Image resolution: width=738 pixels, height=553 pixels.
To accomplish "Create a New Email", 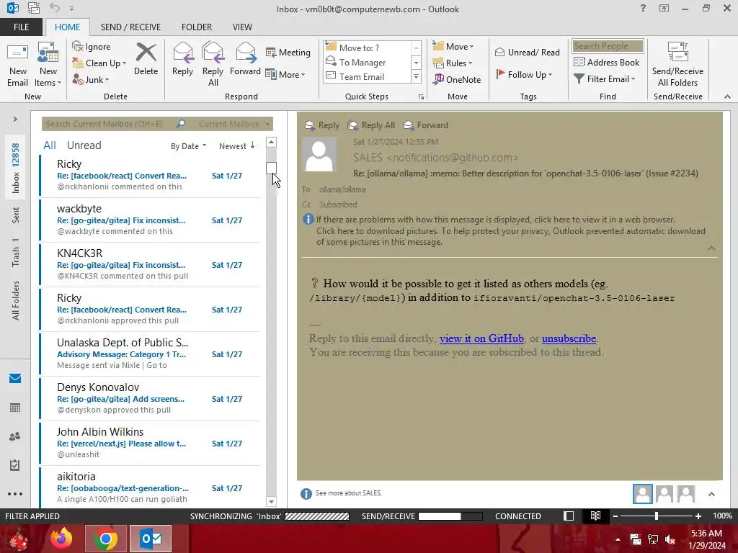I will point(17,65).
